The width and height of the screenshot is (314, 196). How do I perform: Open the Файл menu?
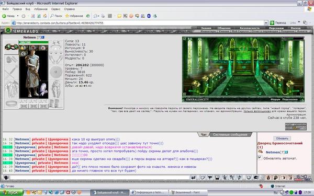[x=5, y=9]
